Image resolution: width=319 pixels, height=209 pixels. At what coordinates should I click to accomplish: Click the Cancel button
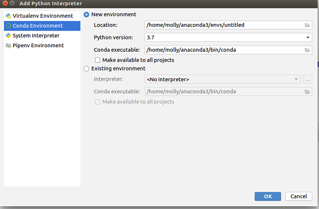point(298,196)
